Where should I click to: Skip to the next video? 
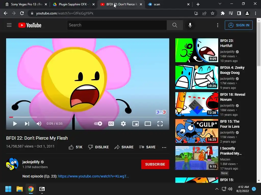(x=27, y=124)
